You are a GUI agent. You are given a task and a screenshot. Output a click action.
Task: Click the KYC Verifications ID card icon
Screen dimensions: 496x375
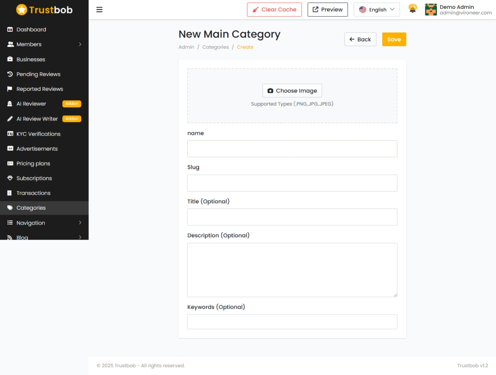10,134
